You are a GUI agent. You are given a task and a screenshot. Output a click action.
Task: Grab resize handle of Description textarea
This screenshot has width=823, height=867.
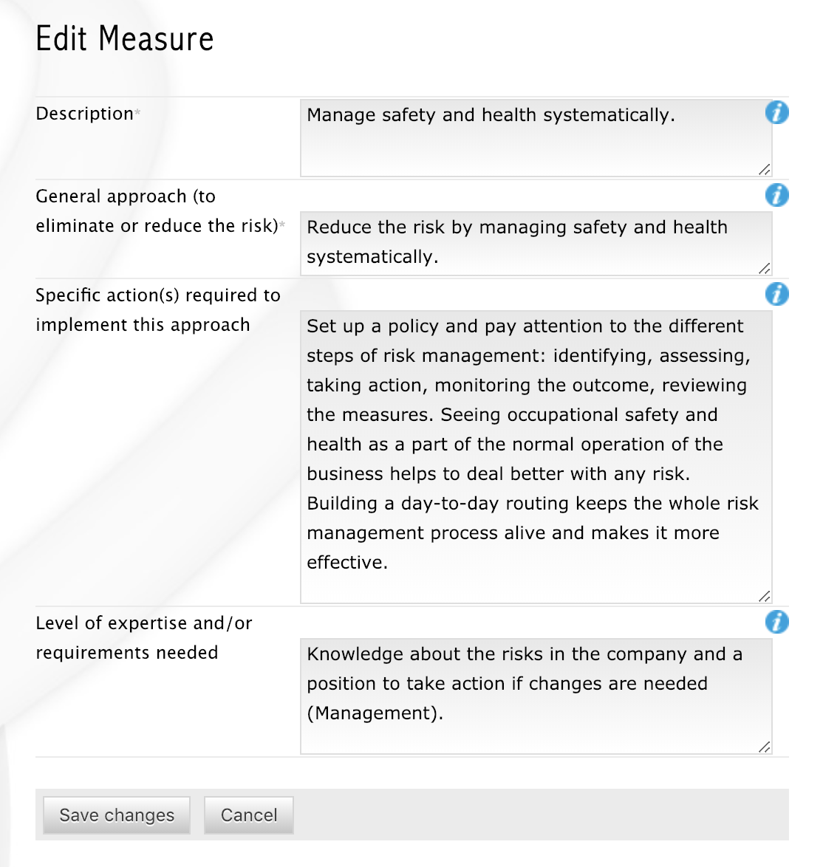pos(764,169)
